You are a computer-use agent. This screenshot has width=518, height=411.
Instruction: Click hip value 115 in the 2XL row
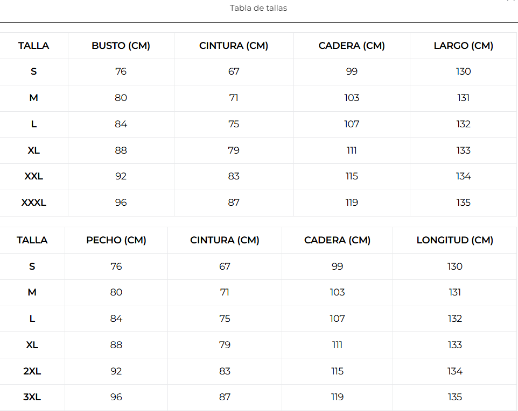337,371
